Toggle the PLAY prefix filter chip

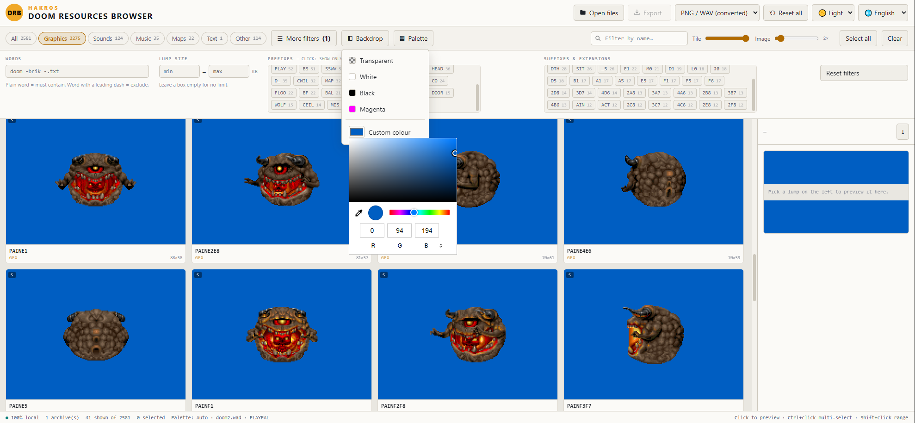[284, 69]
